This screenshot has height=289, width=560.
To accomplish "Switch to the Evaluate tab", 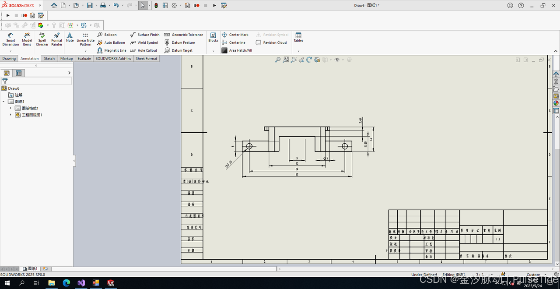I will [84, 58].
